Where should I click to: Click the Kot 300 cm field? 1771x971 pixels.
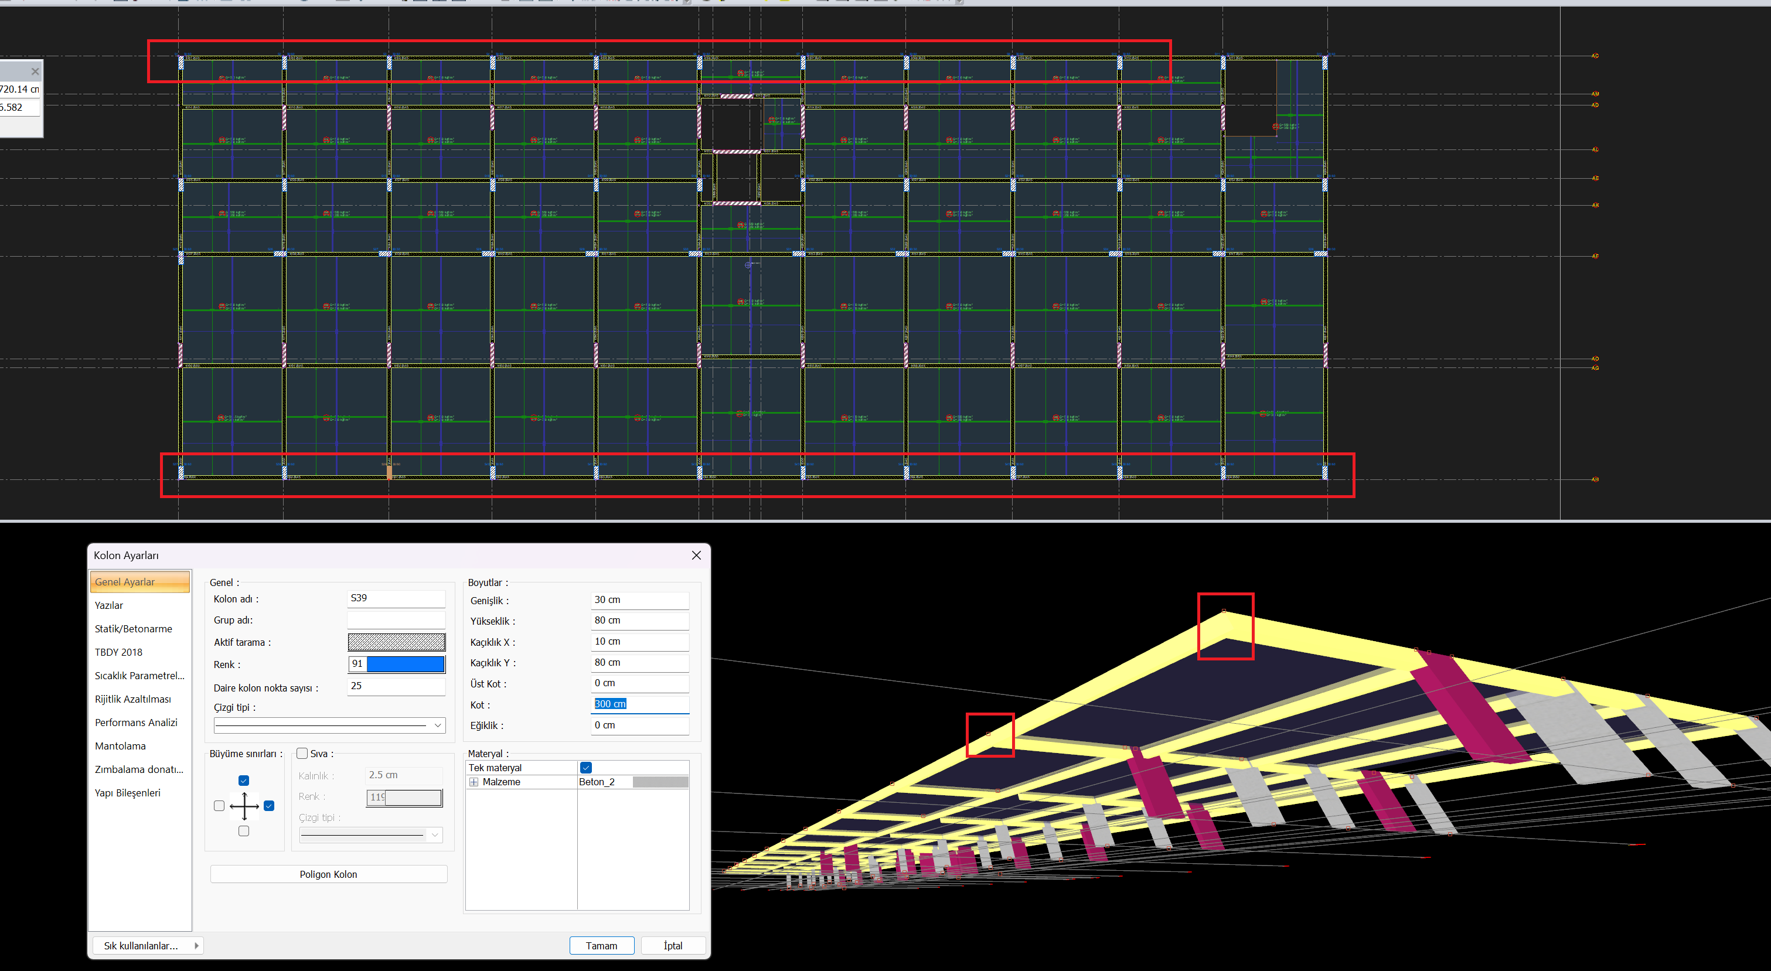click(x=640, y=704)
